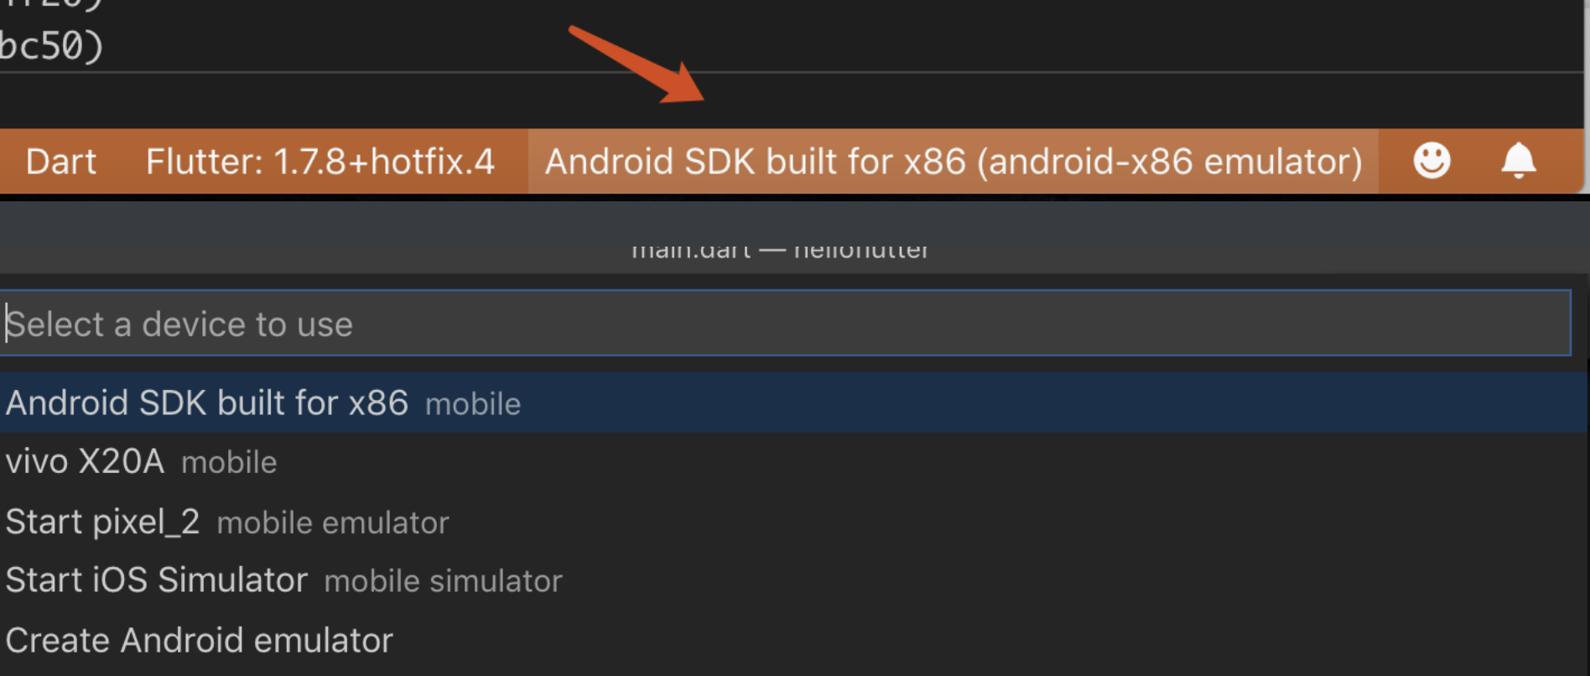Click the terminal output text ending "bc50)"
The image size is (1590, 676).
52,46
